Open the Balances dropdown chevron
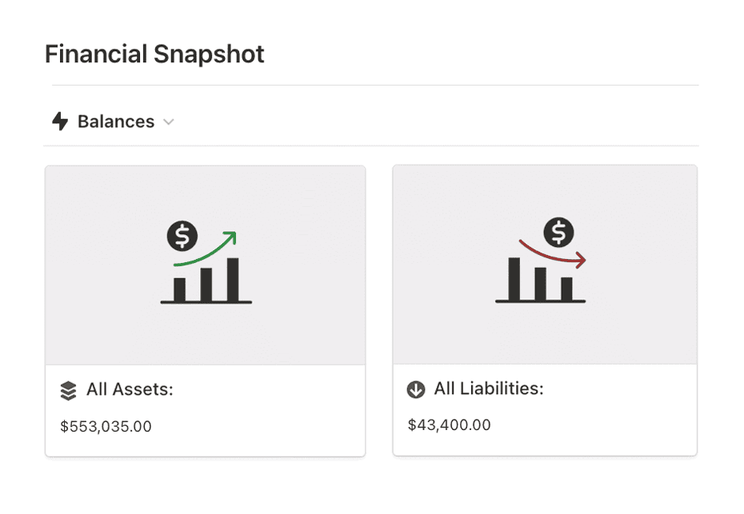 click(169, 122)
